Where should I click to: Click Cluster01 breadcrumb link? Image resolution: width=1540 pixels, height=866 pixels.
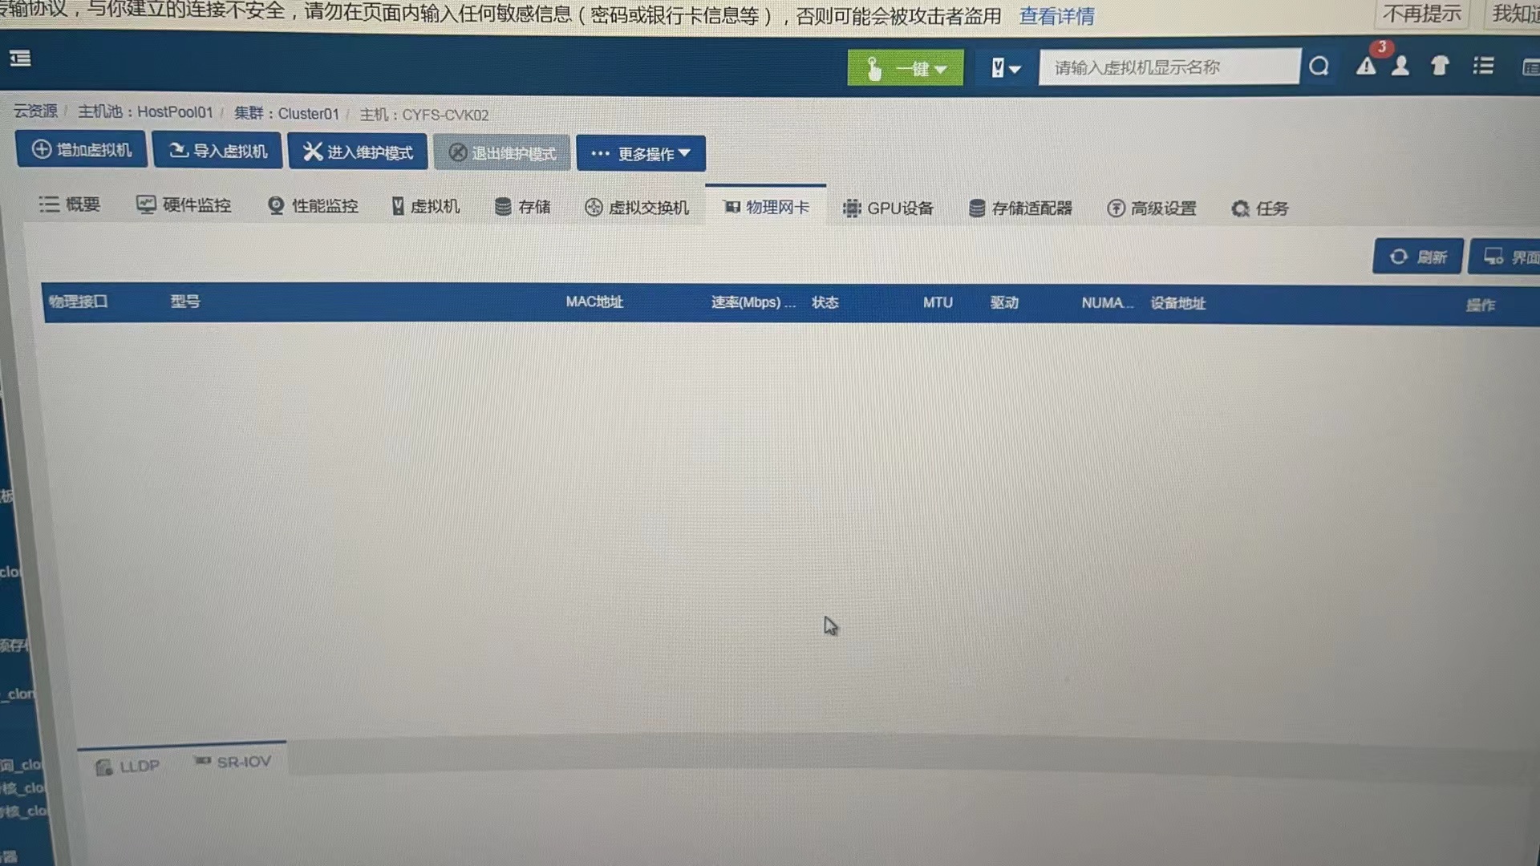click(x=308, y=114)
